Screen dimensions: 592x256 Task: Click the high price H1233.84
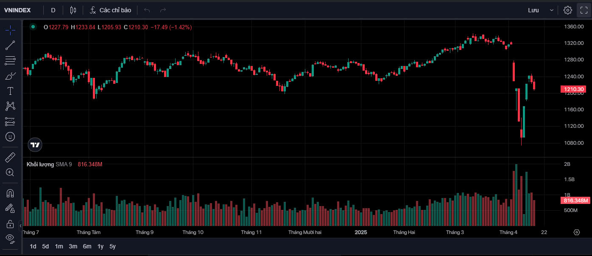pos(83,27)
